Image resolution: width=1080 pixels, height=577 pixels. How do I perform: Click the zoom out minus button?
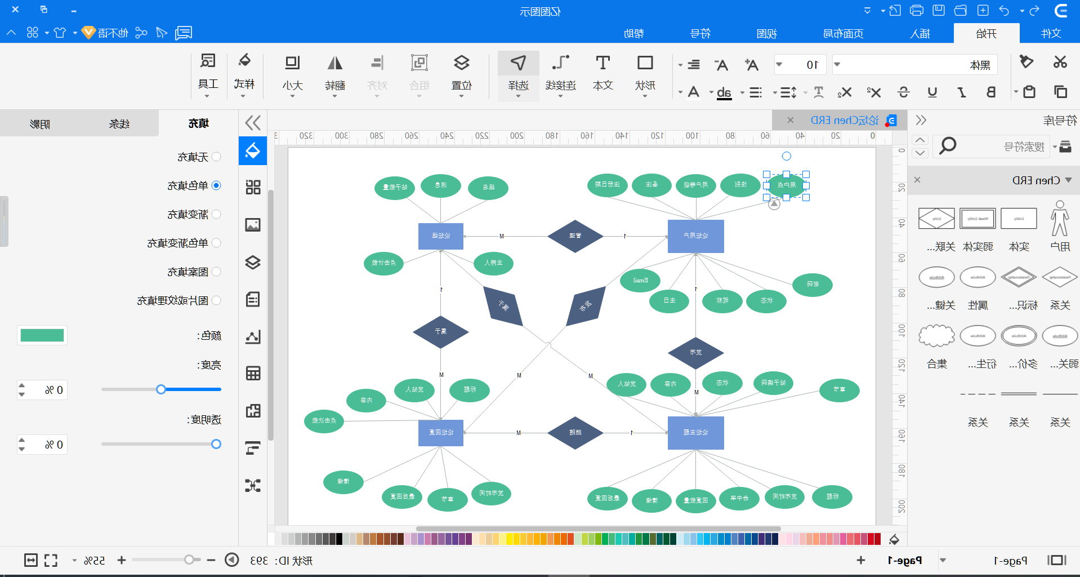tap(211, 560)
